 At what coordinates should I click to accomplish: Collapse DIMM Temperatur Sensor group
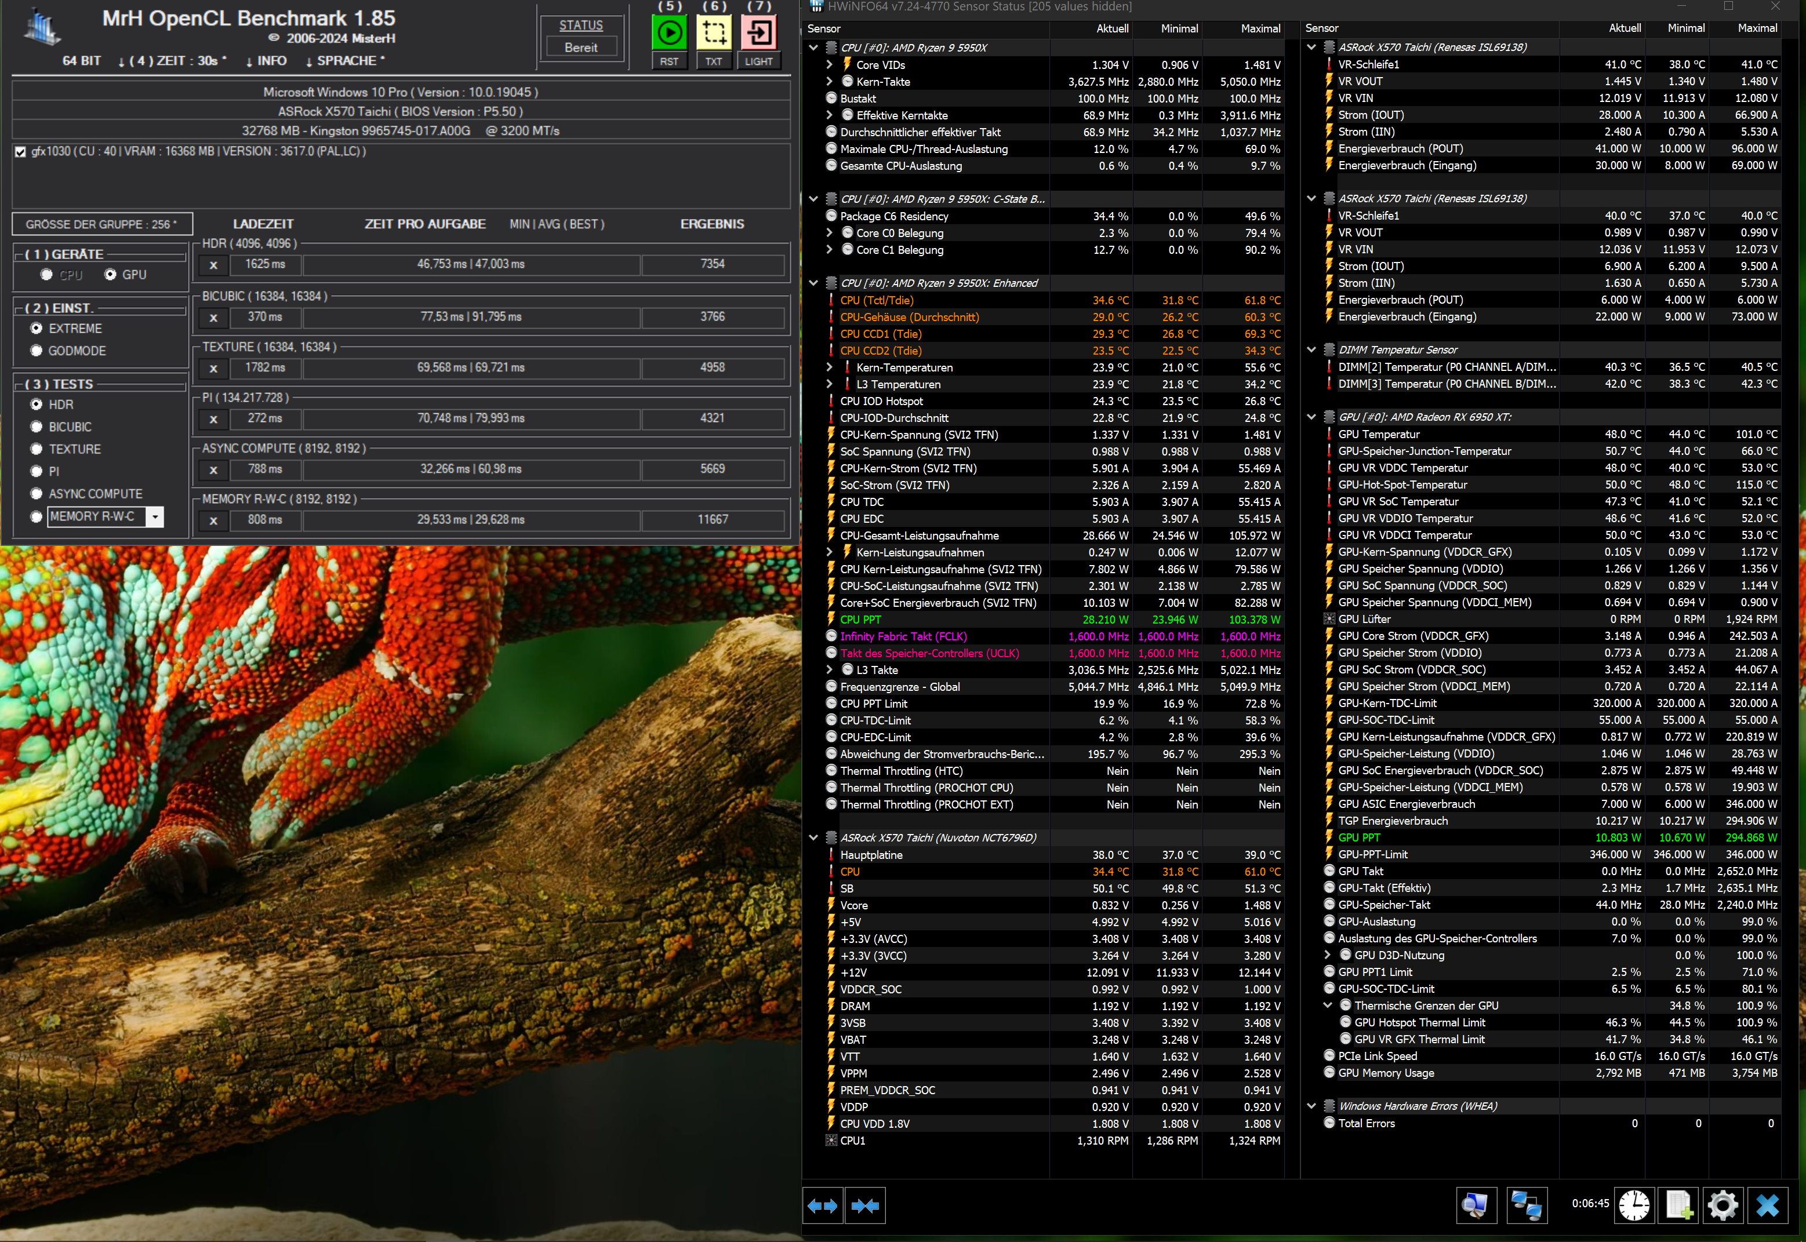pos(1311,350)
